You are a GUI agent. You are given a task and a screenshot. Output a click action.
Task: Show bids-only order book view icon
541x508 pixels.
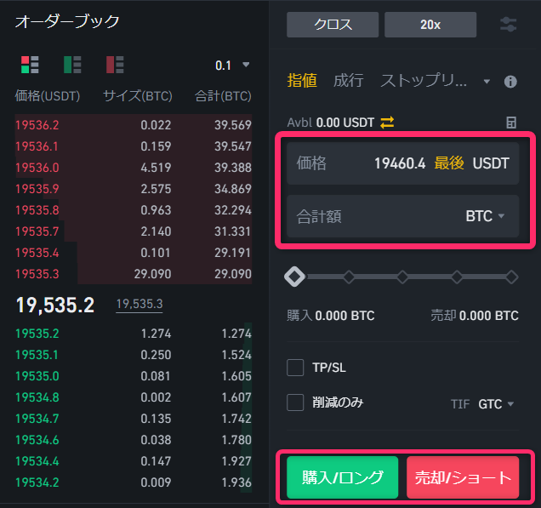[72, 64]
